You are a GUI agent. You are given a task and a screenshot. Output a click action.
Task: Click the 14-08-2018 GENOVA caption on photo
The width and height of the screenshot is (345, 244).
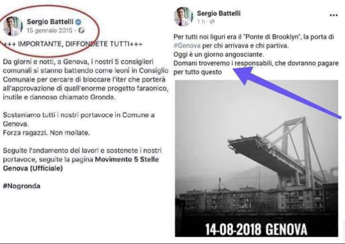point(256,229)
